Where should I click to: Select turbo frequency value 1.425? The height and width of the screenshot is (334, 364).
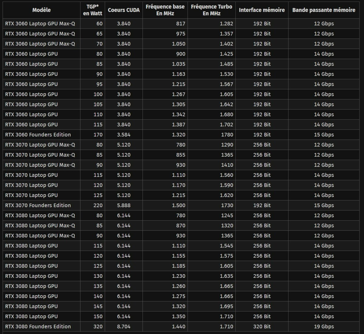click(227, 54)
